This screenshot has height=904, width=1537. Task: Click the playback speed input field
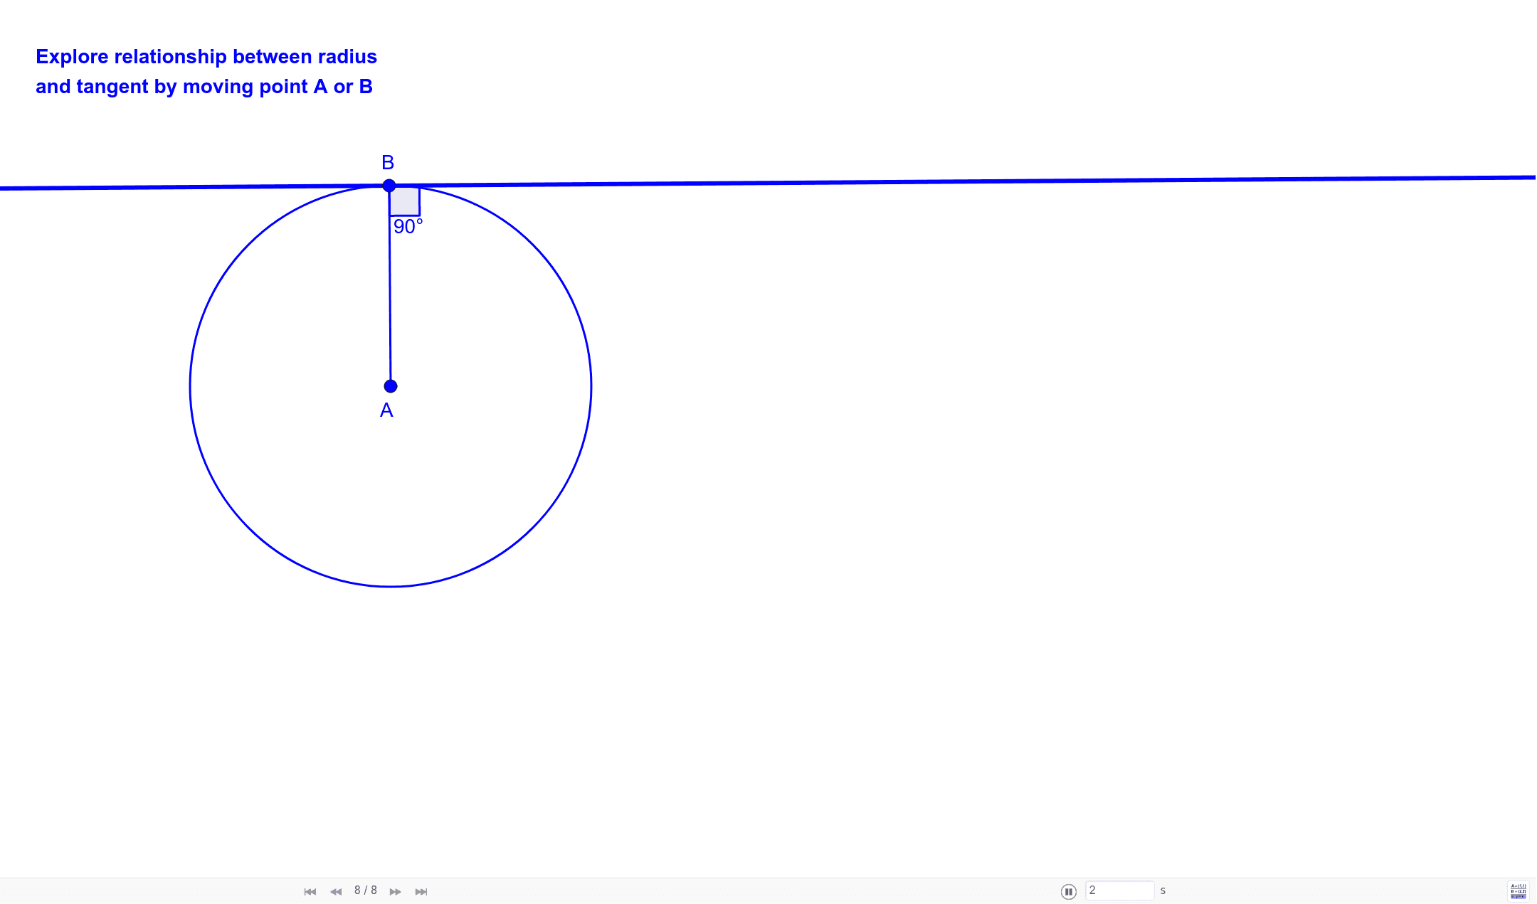tap(1120, 890)
